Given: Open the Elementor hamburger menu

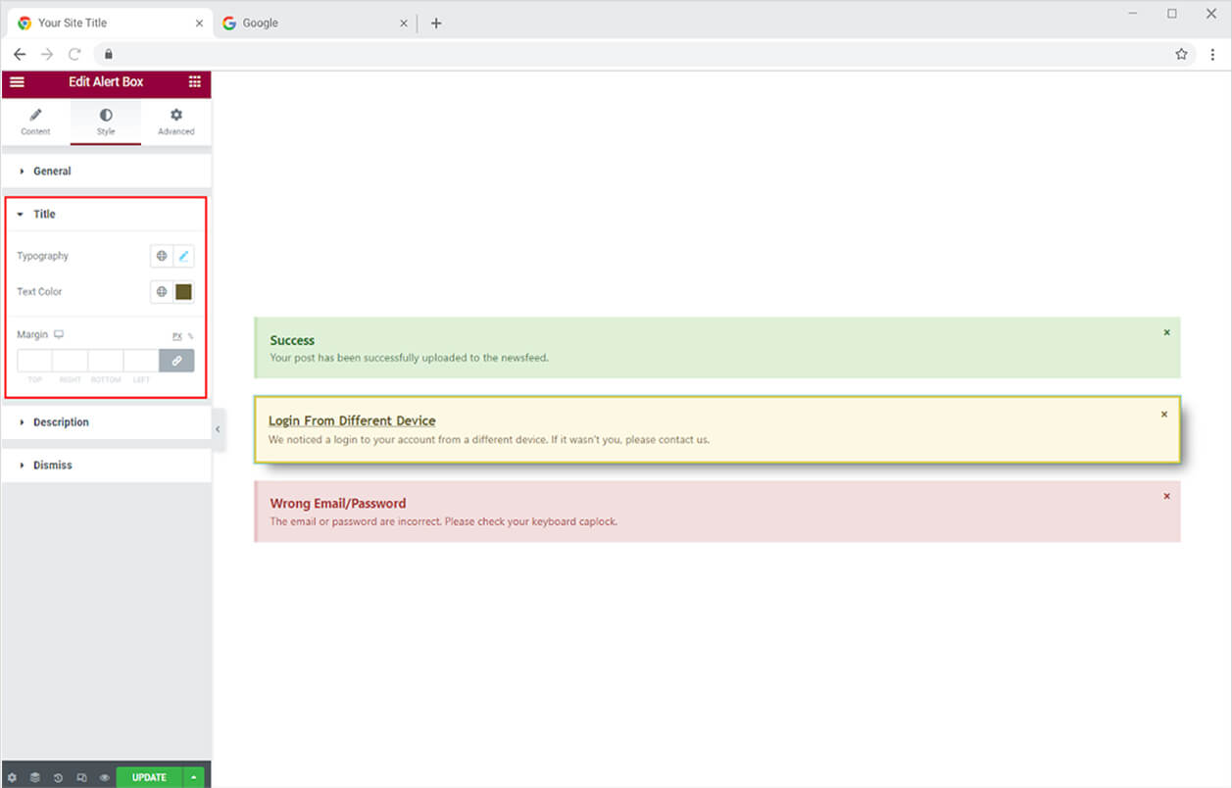Looking at the screenshot, I should (17, 82).
